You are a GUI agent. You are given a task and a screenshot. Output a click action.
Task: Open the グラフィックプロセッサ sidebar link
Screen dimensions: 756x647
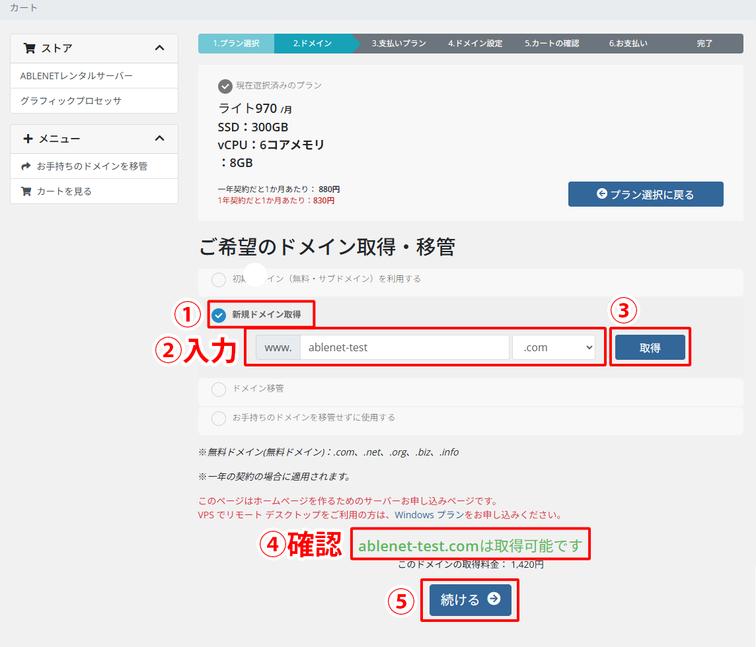tap(71, 101)
